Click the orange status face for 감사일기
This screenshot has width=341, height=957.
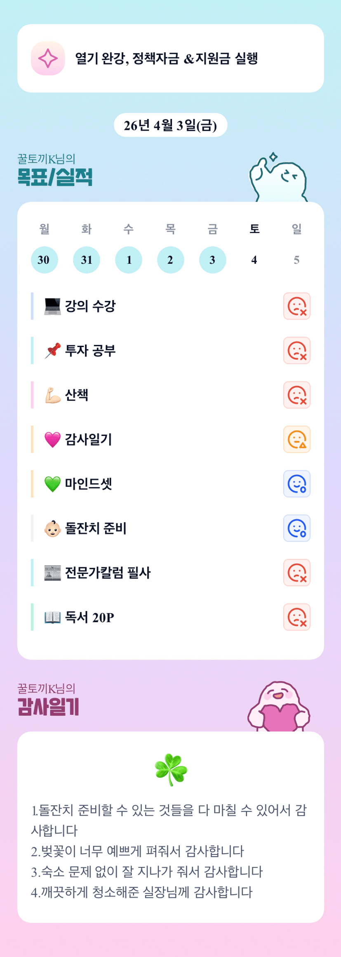coord(296,439)
